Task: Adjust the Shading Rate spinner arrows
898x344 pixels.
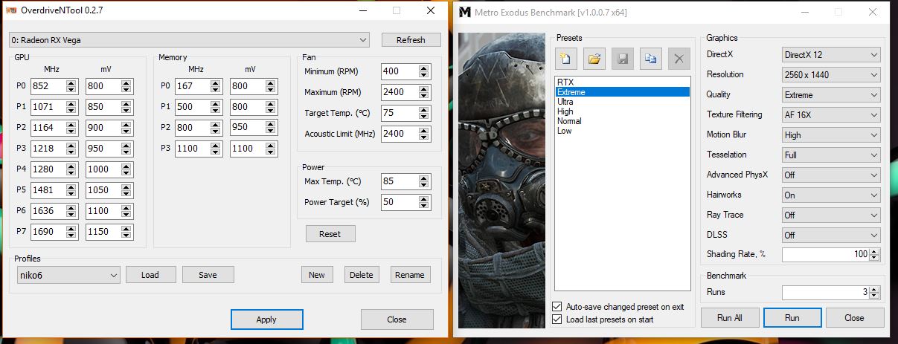Action: (x=876, y=255)
